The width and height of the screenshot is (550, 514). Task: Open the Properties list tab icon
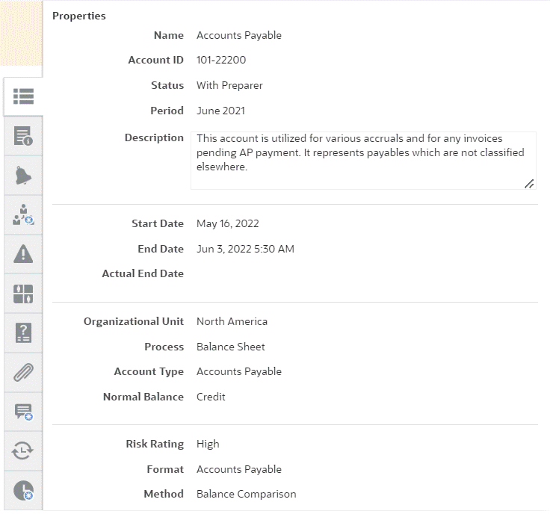(x=23, y=96)
